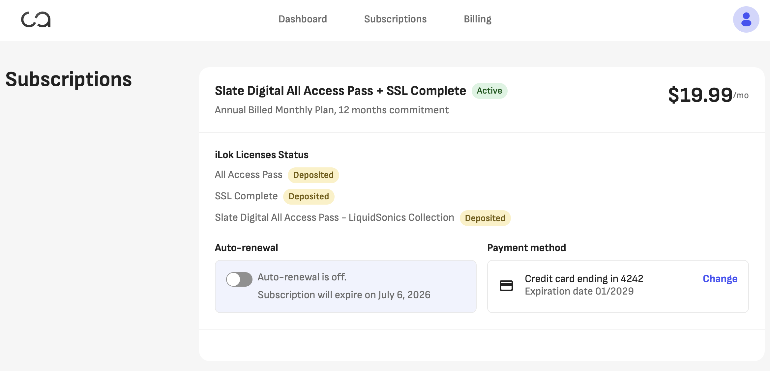This screenshot has width=770, height=371.
Task: Go to the Dashboard page
Action: (x=303, y=19)
